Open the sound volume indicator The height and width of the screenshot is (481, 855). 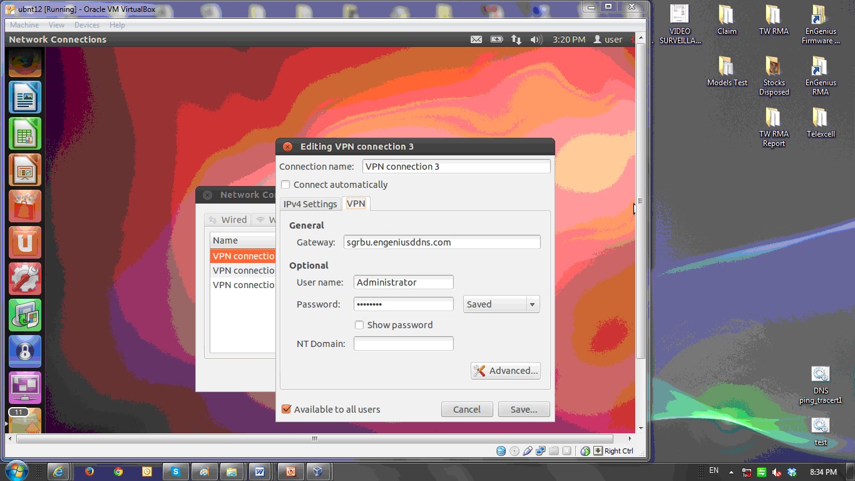536,39
